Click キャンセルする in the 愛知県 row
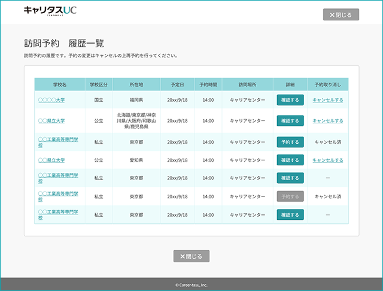The width and height of the screenshot is (383, 291). 328,160
